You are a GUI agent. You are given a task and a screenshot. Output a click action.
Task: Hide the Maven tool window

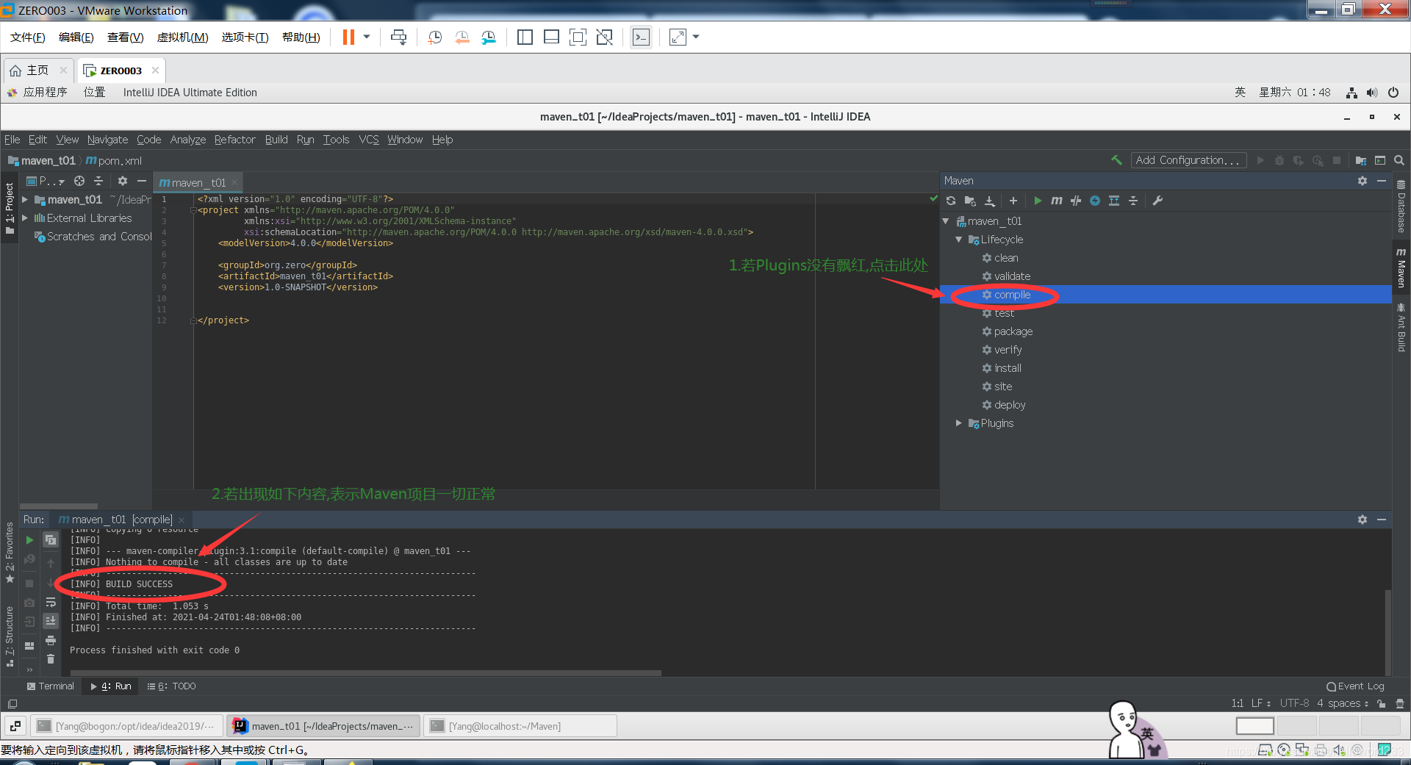click(1382, 181)
